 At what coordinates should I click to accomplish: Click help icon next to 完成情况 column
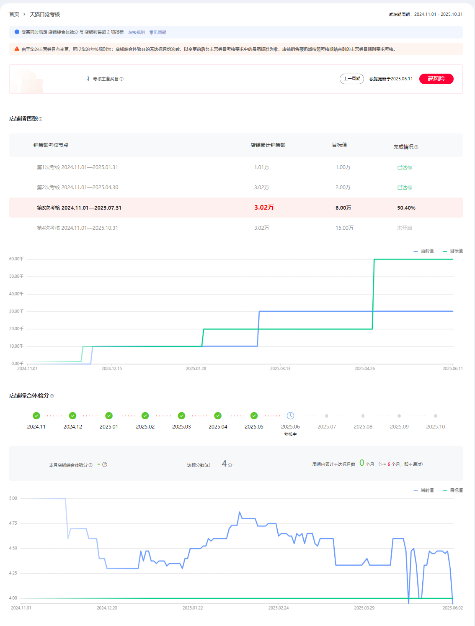coord(416,147)
